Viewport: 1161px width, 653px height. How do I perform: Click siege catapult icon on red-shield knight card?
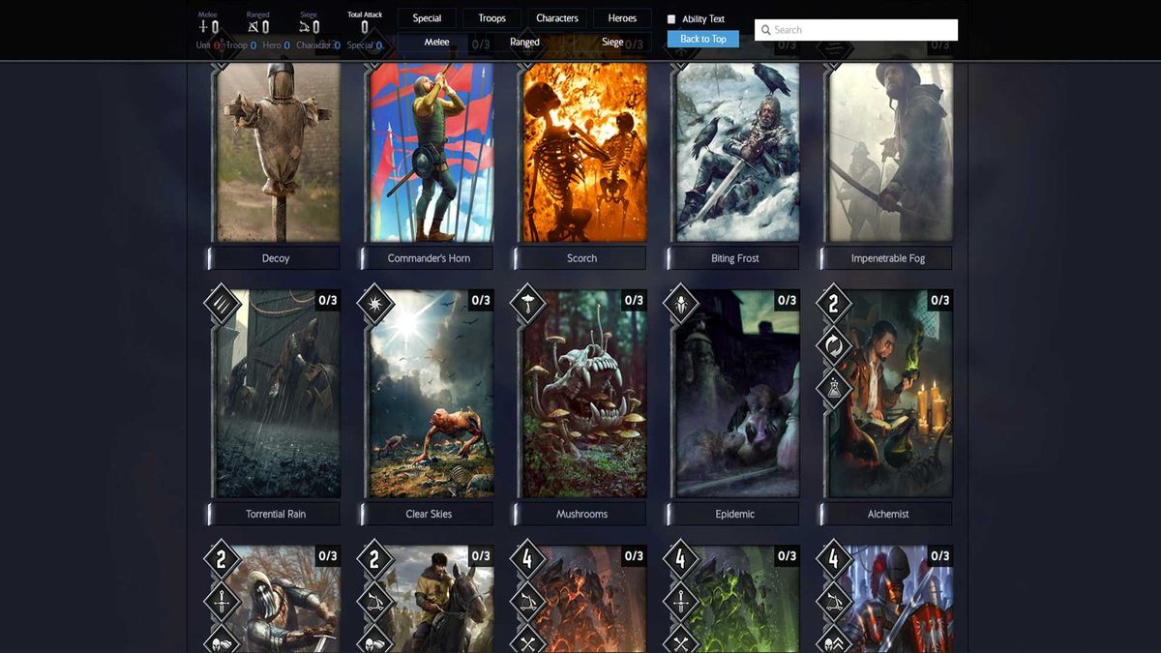[833, 602]
